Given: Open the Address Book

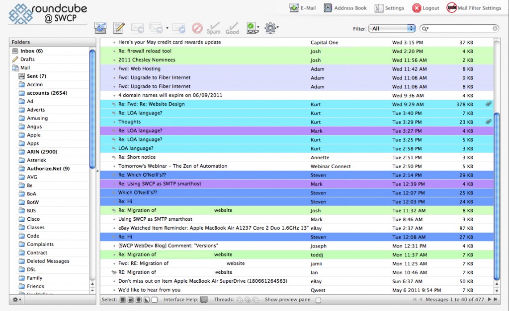Looking at the screenshot, I should (345, 8).
